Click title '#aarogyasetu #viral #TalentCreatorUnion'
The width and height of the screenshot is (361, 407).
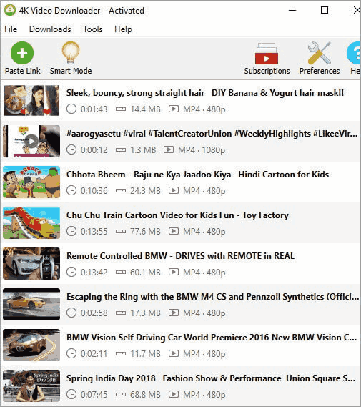pyautogui.click(x=149, y=134)
